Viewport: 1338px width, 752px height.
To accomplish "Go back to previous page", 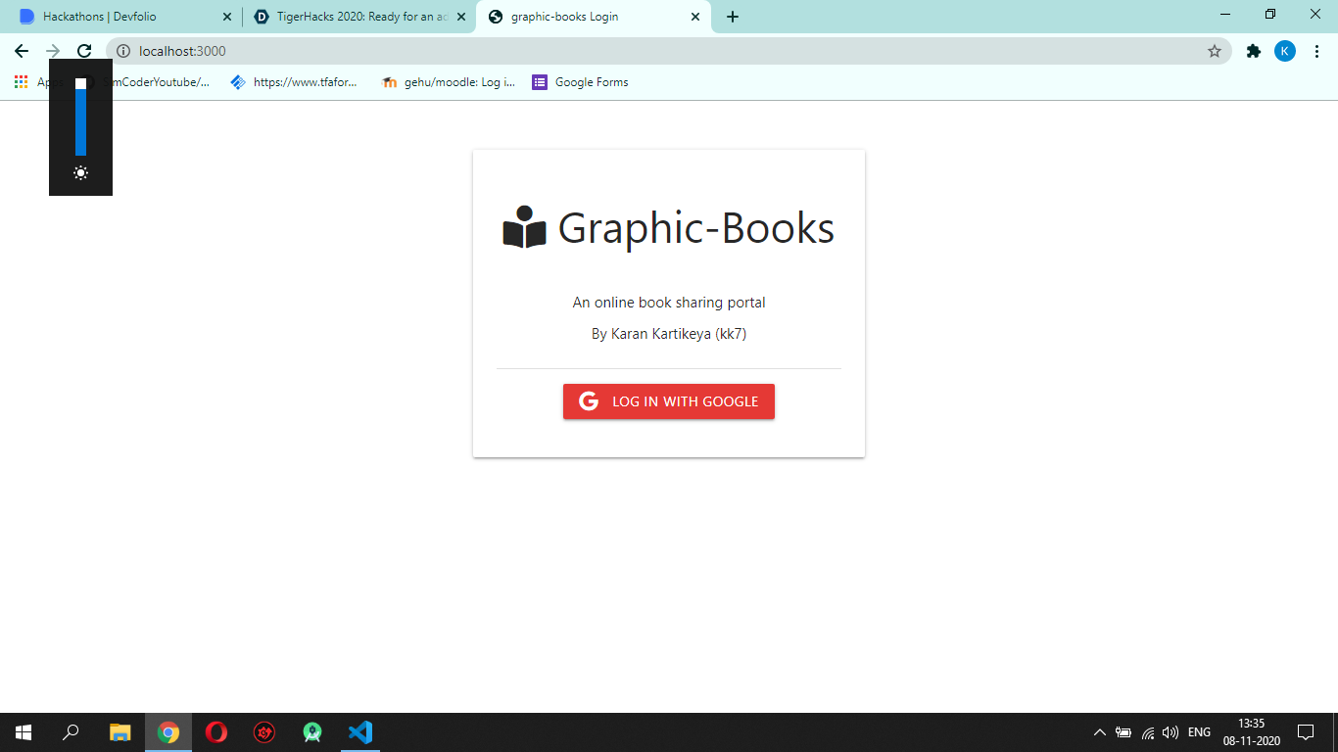I will [x=22, y=51].
